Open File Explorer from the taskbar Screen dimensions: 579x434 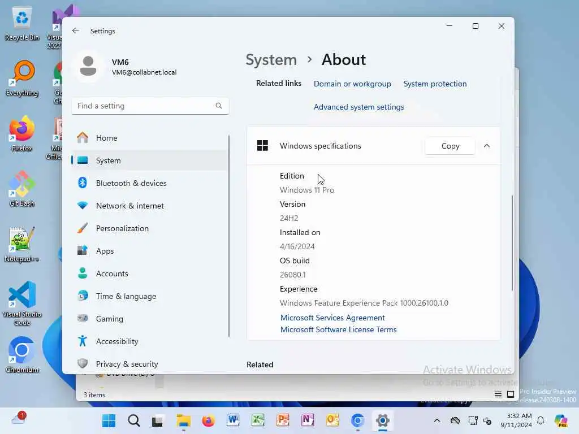tap(183, 420)
